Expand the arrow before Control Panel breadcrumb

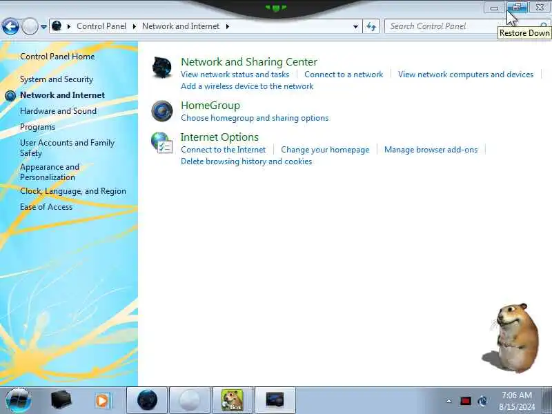click(x=69, y=26)
